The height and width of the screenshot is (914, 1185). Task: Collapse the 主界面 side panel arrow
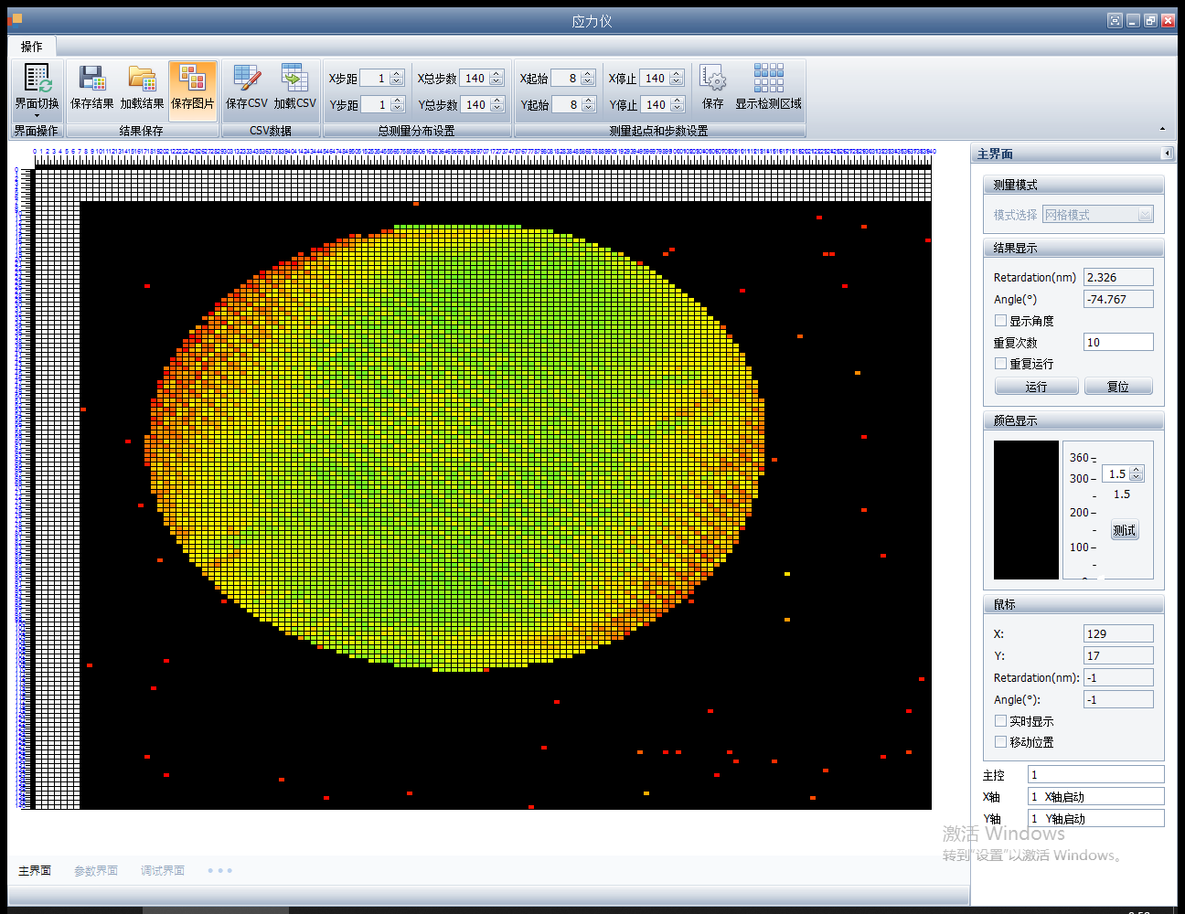pyautogui.click(x=1167, y=154)
